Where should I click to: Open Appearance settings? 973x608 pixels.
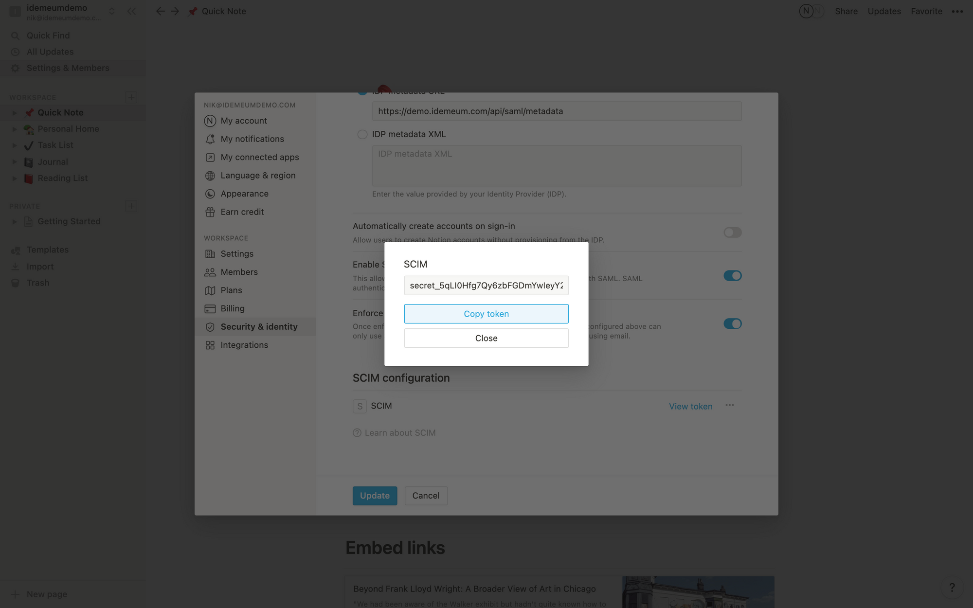(x=255, y=194)
